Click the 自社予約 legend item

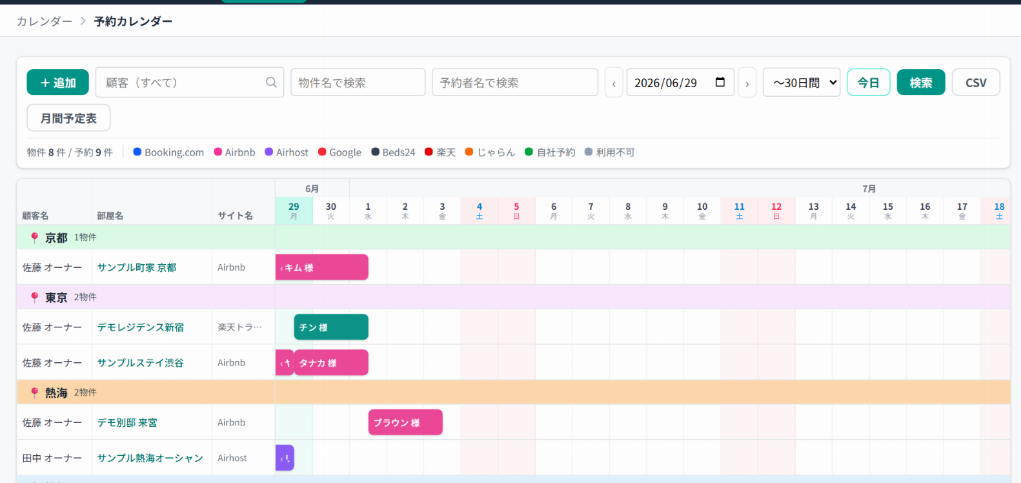[550, 152]
